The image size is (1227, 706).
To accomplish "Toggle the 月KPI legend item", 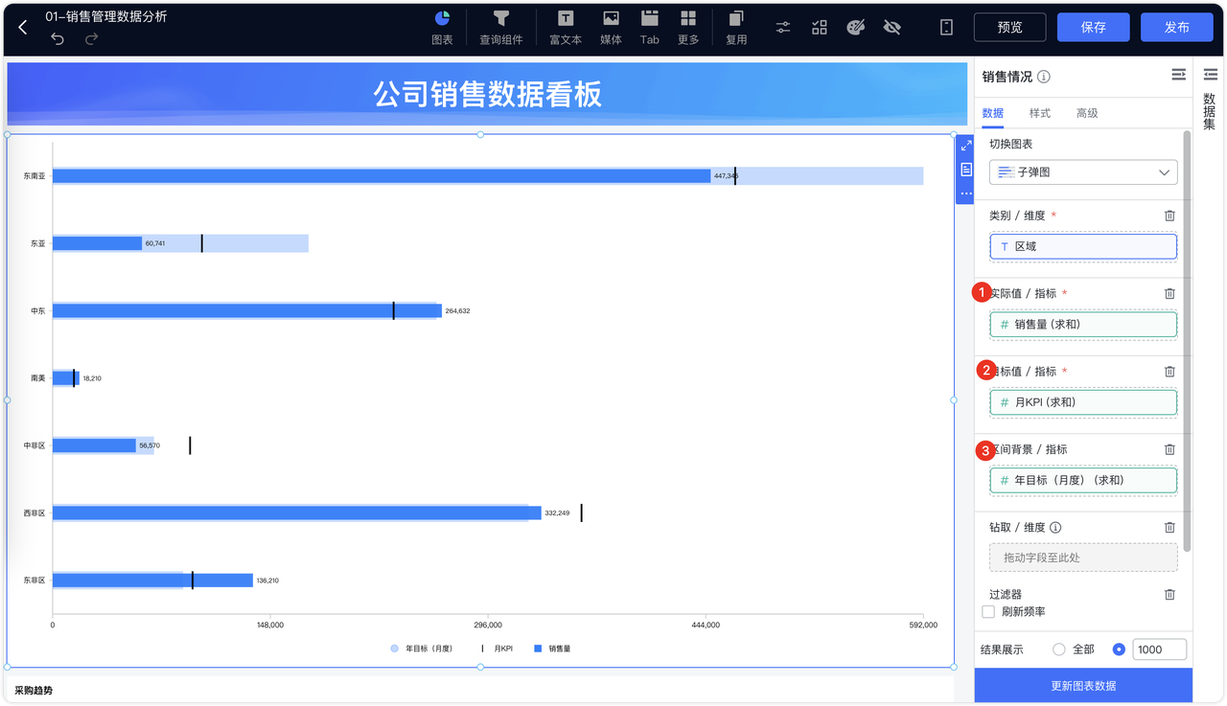I will [497, 649].
